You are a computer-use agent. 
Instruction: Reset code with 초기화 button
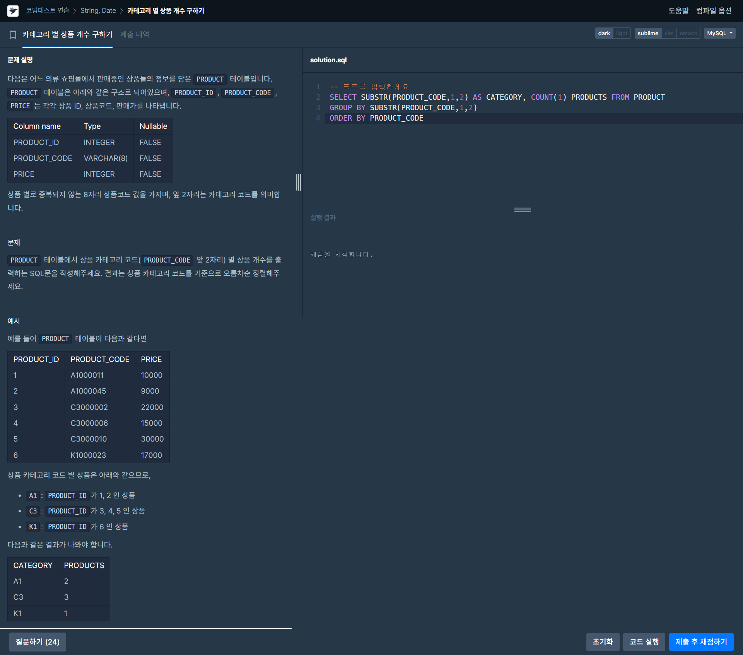(x=603, y=642)
